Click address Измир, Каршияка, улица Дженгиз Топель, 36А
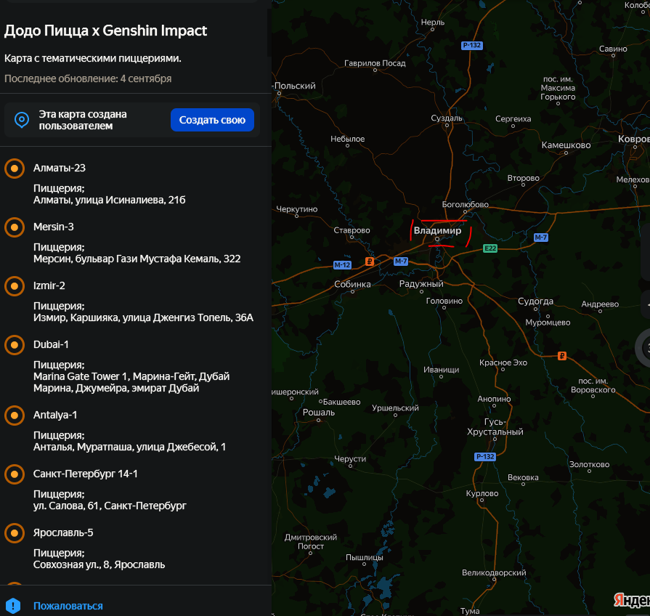650x616 pixels. (x=143, y=317)
